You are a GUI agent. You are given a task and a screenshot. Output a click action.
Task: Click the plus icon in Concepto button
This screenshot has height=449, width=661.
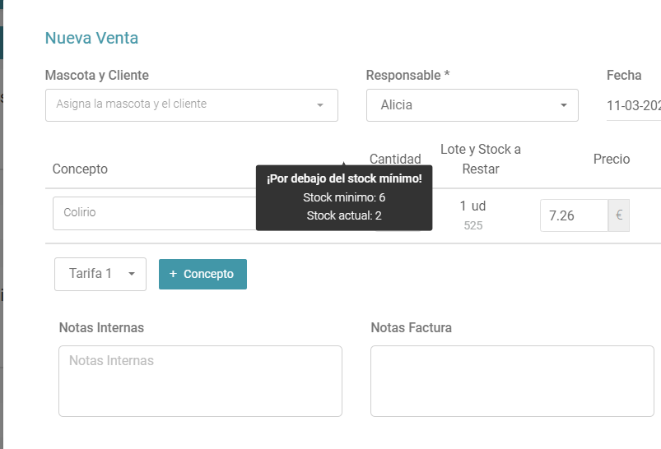click(x=173, y=274)
